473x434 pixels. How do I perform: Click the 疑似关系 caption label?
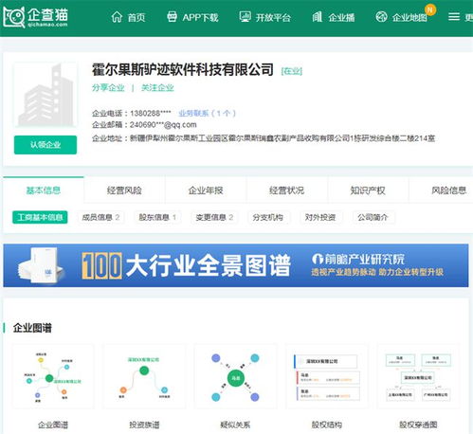[x=235, y=425]
